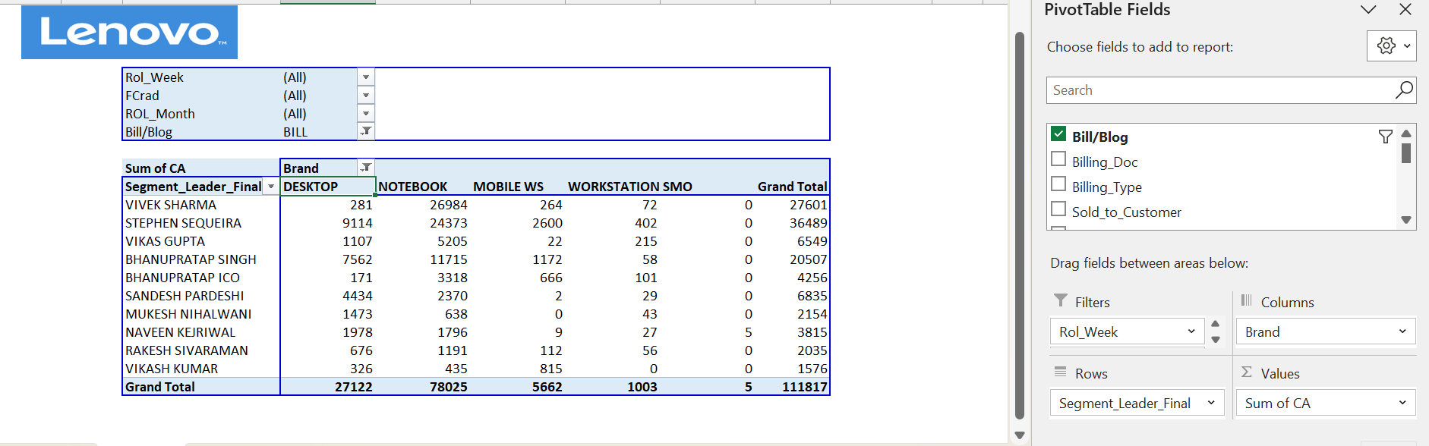The height and width of the screenshot is (446, 1429).
Task: Check the Billing_Doc field checkbox
Action: click(1058, 159)
